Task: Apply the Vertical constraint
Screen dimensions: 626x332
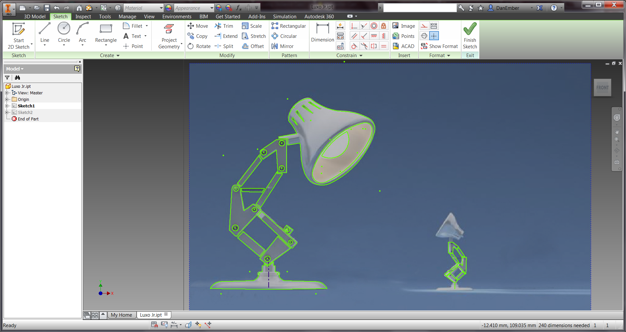Action: point(384,36)
